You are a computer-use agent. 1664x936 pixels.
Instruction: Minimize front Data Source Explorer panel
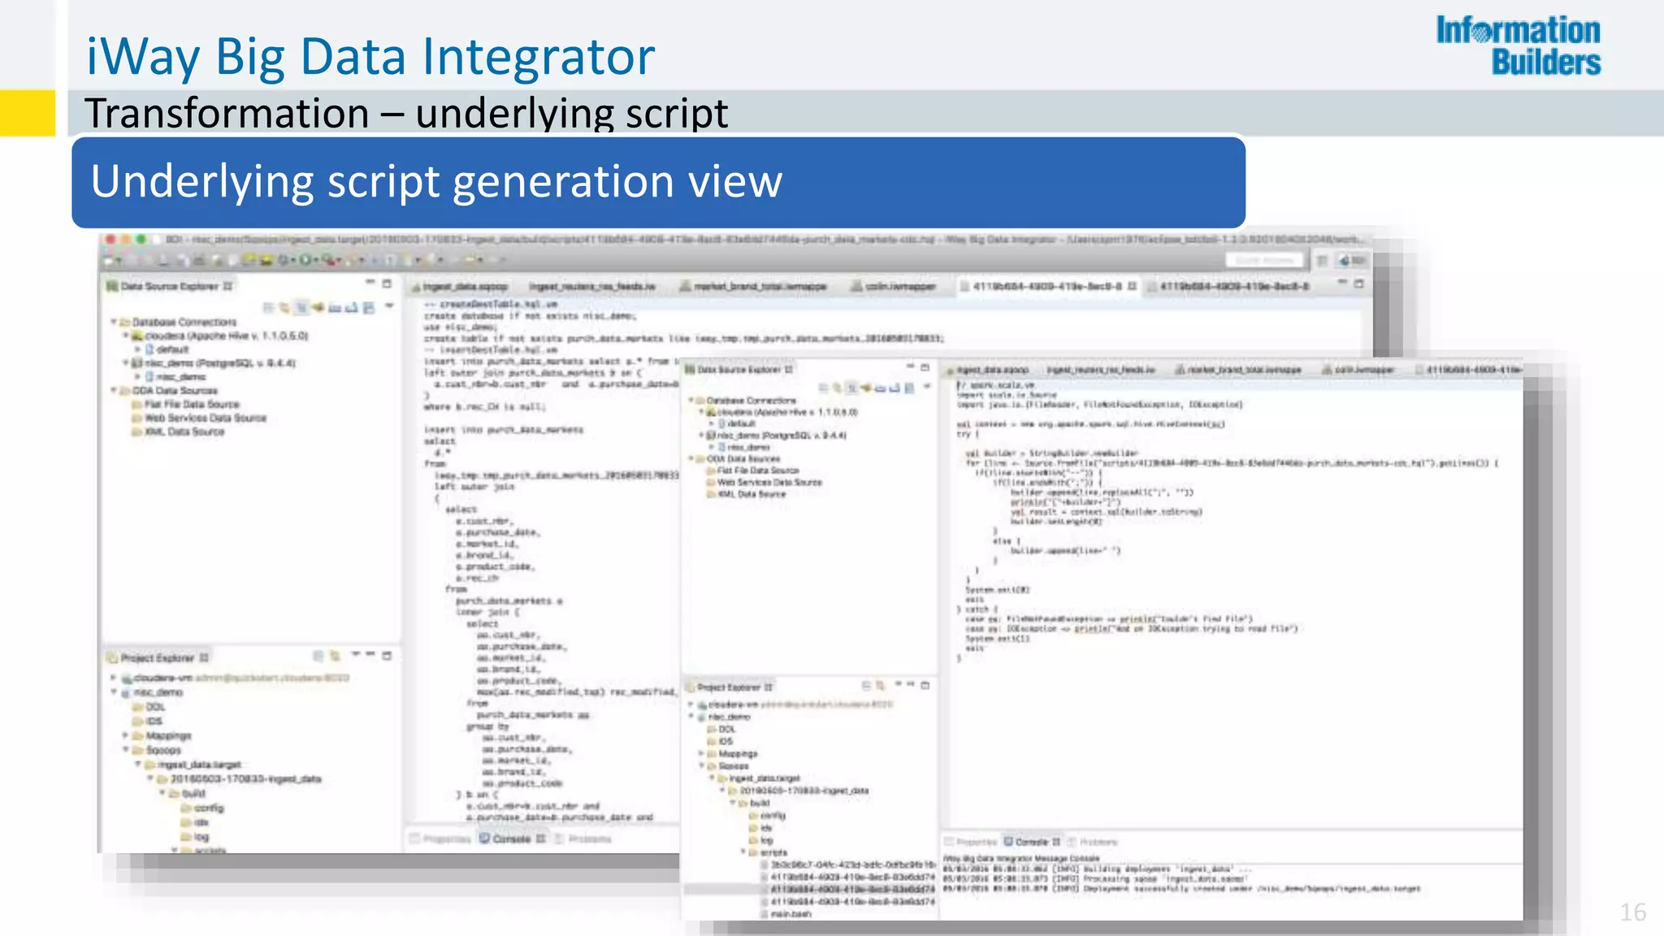tap(911, 367)
